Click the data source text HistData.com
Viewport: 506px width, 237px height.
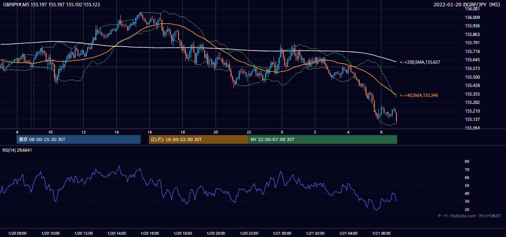(462, 216)
